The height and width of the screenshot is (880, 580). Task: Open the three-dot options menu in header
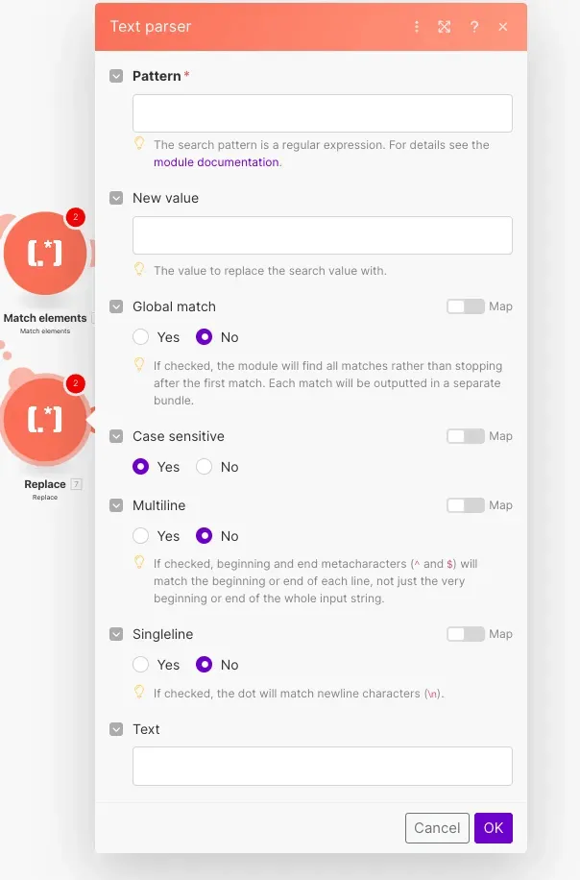pyautogui.click(x=417, y=27)
